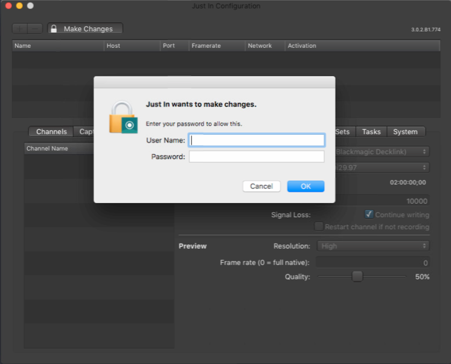451x364 pixels.
Task: Click the 10000 value field
Action: click(x=382, y=201)
